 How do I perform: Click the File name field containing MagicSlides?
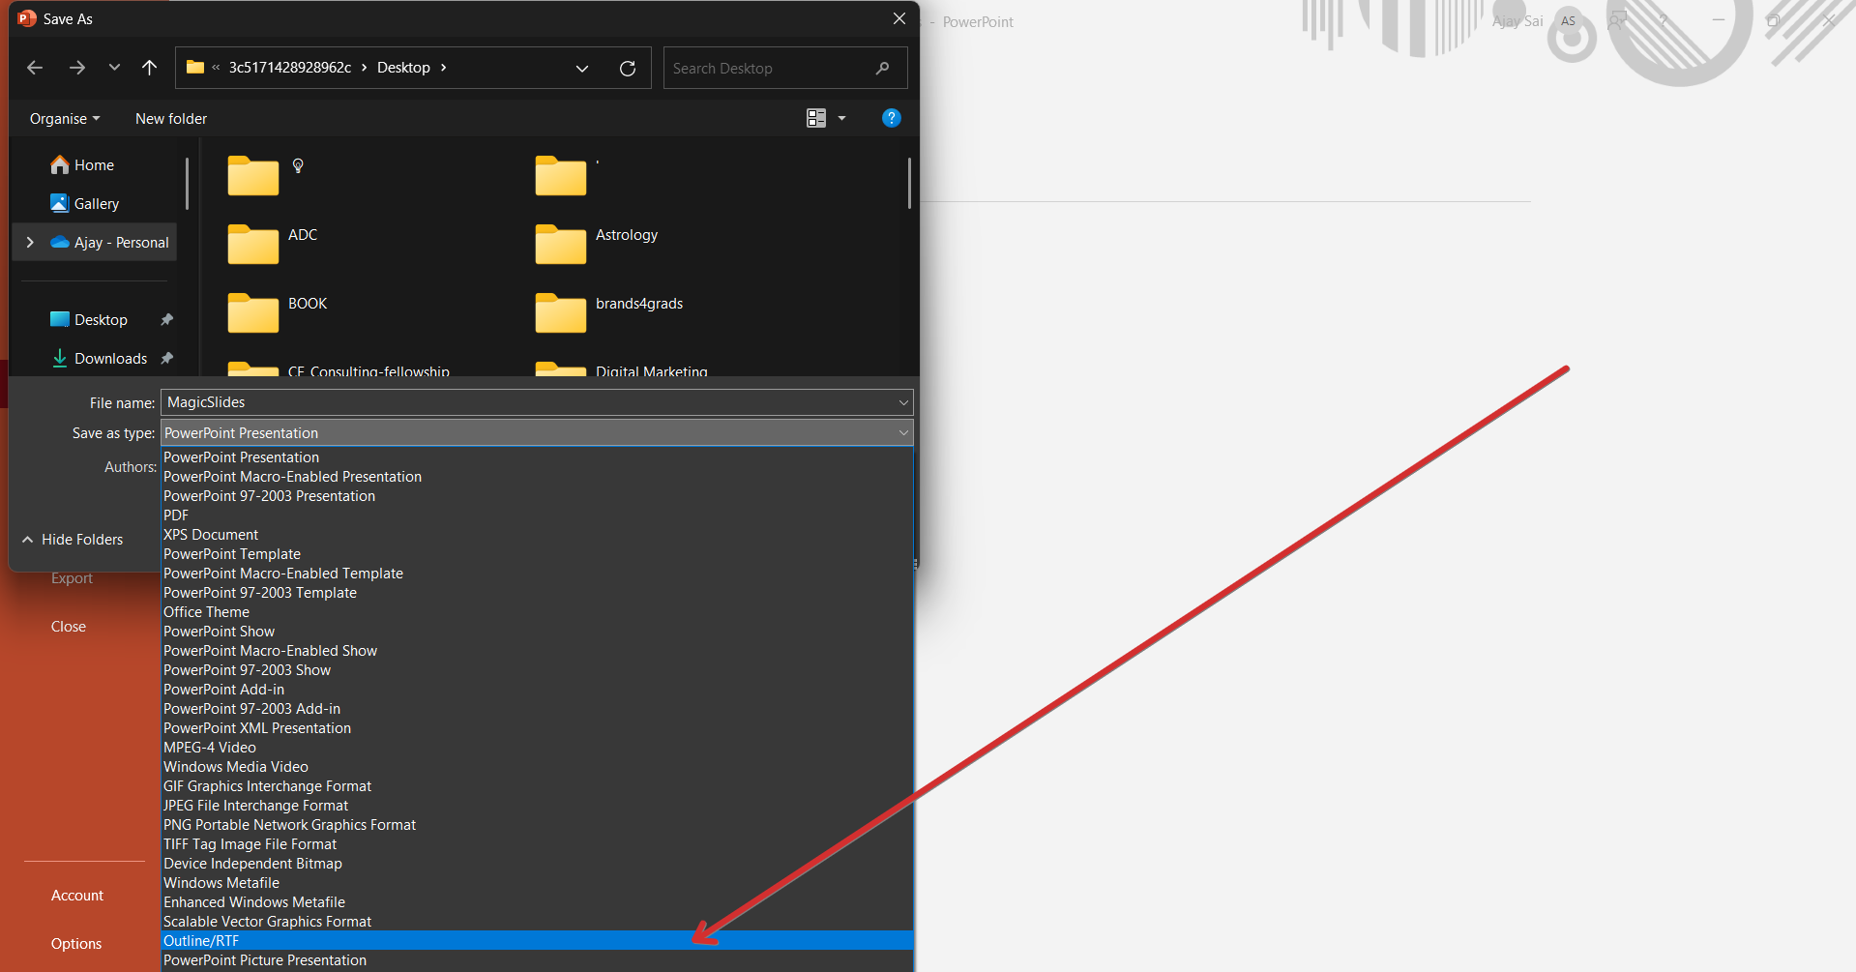tap(537, 402)
